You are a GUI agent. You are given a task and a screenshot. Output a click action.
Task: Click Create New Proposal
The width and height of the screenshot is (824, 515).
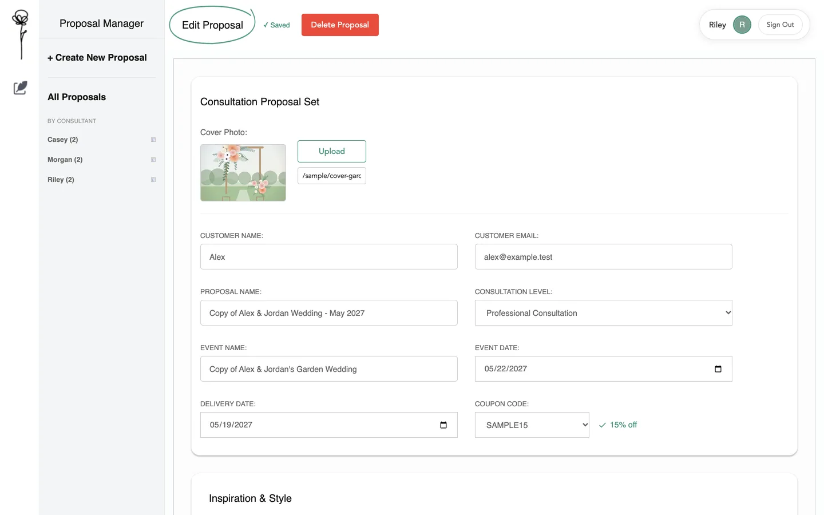(97, 58)
